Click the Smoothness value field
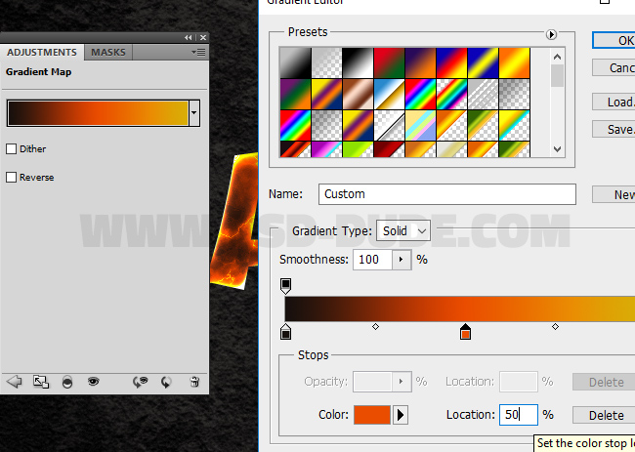635x452 pixels. pos(372,260)
